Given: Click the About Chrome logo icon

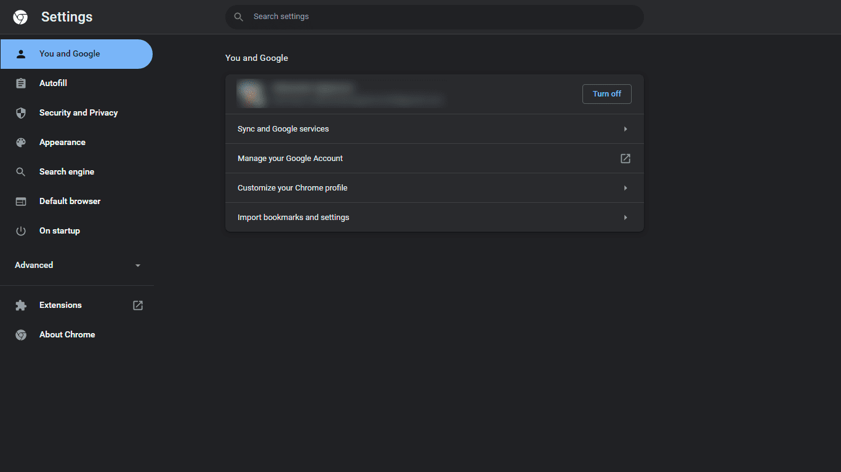Looking at the screenshot, I should tap(21, 335).
